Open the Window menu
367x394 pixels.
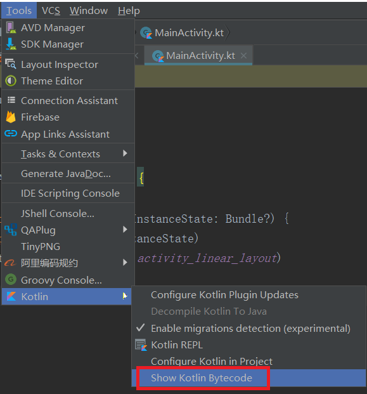[89, 11]
